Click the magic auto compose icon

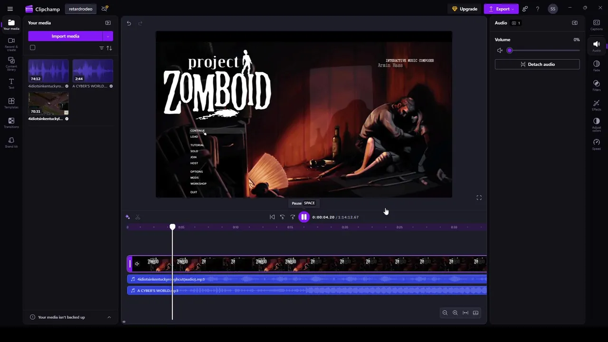coord(127,217)
